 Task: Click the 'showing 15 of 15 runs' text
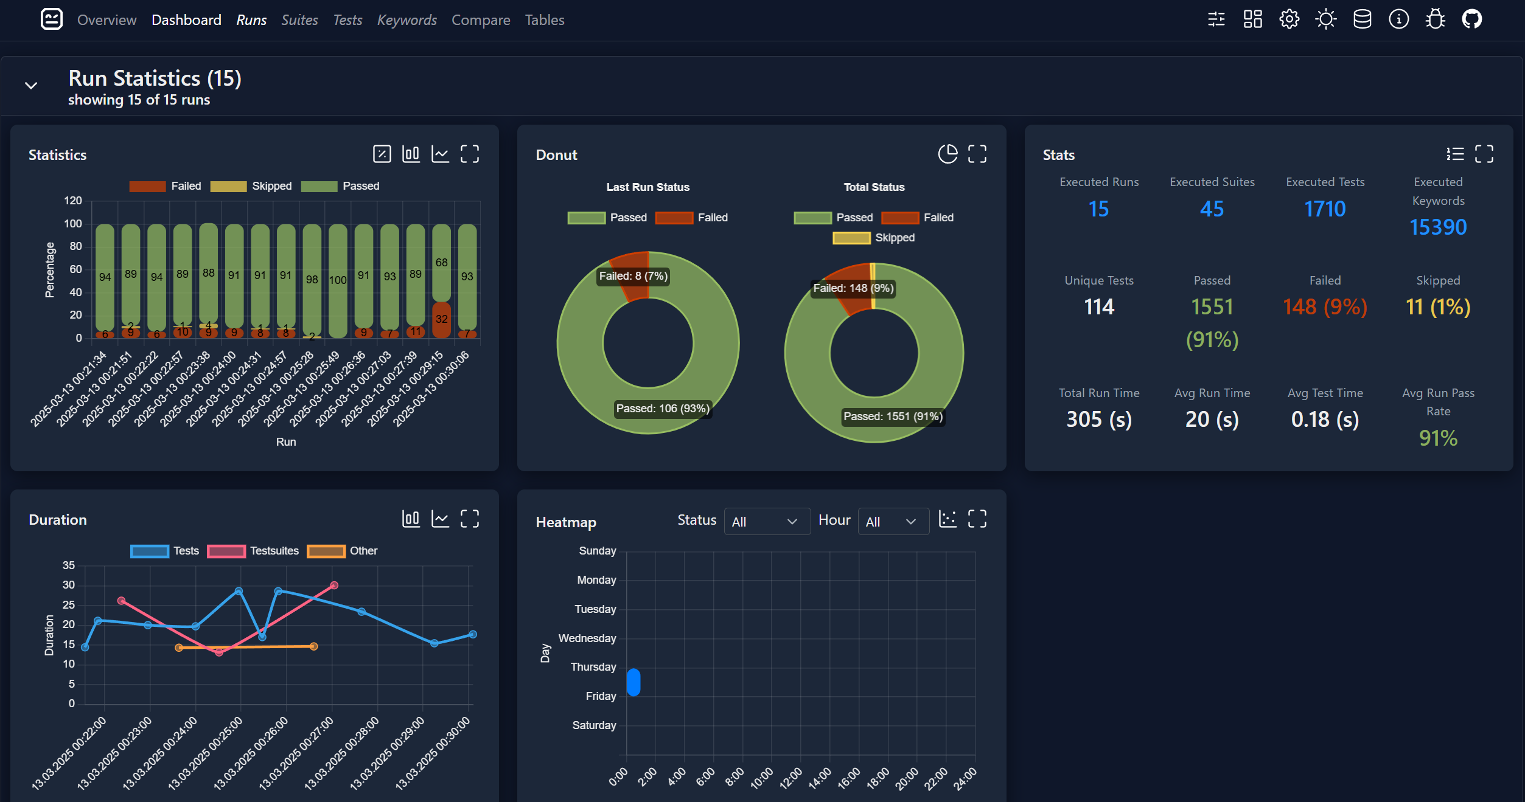click(139, 100)
